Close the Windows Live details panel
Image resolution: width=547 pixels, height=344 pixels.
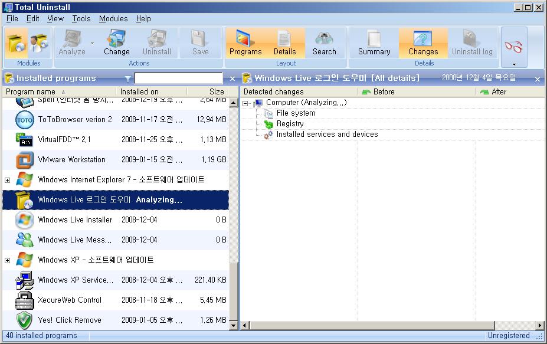tap(538, 79)
